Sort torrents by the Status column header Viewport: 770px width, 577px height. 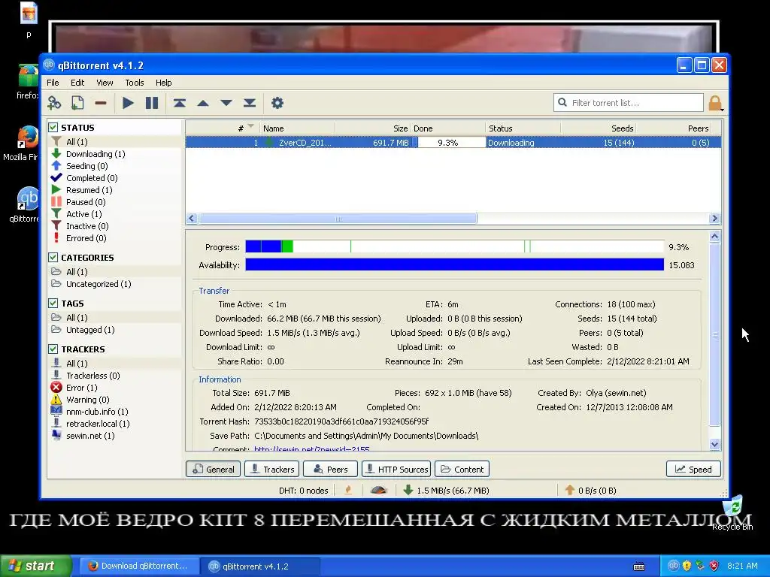point(523,128)
